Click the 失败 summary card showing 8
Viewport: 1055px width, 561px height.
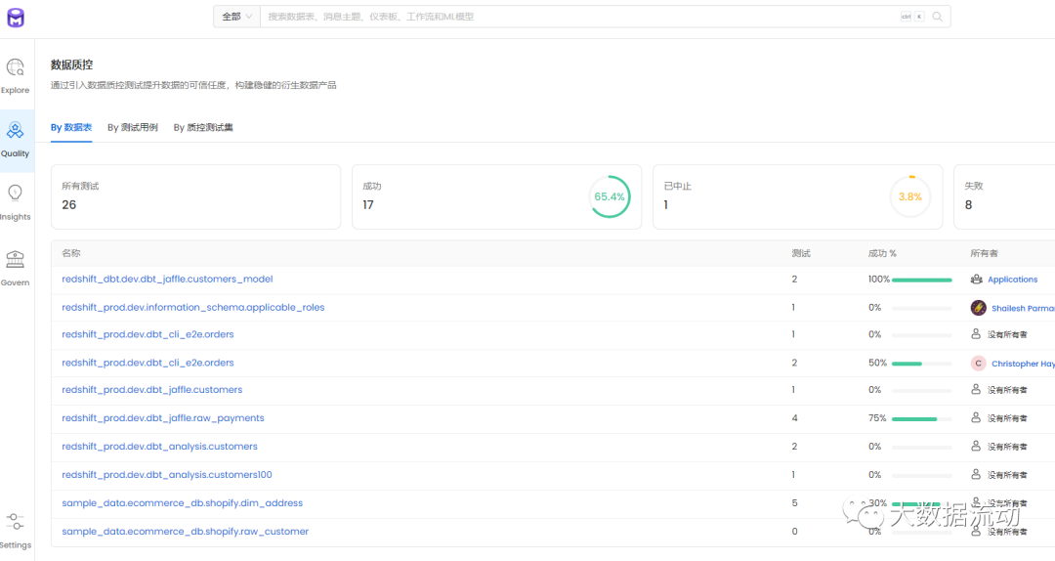1004,196
